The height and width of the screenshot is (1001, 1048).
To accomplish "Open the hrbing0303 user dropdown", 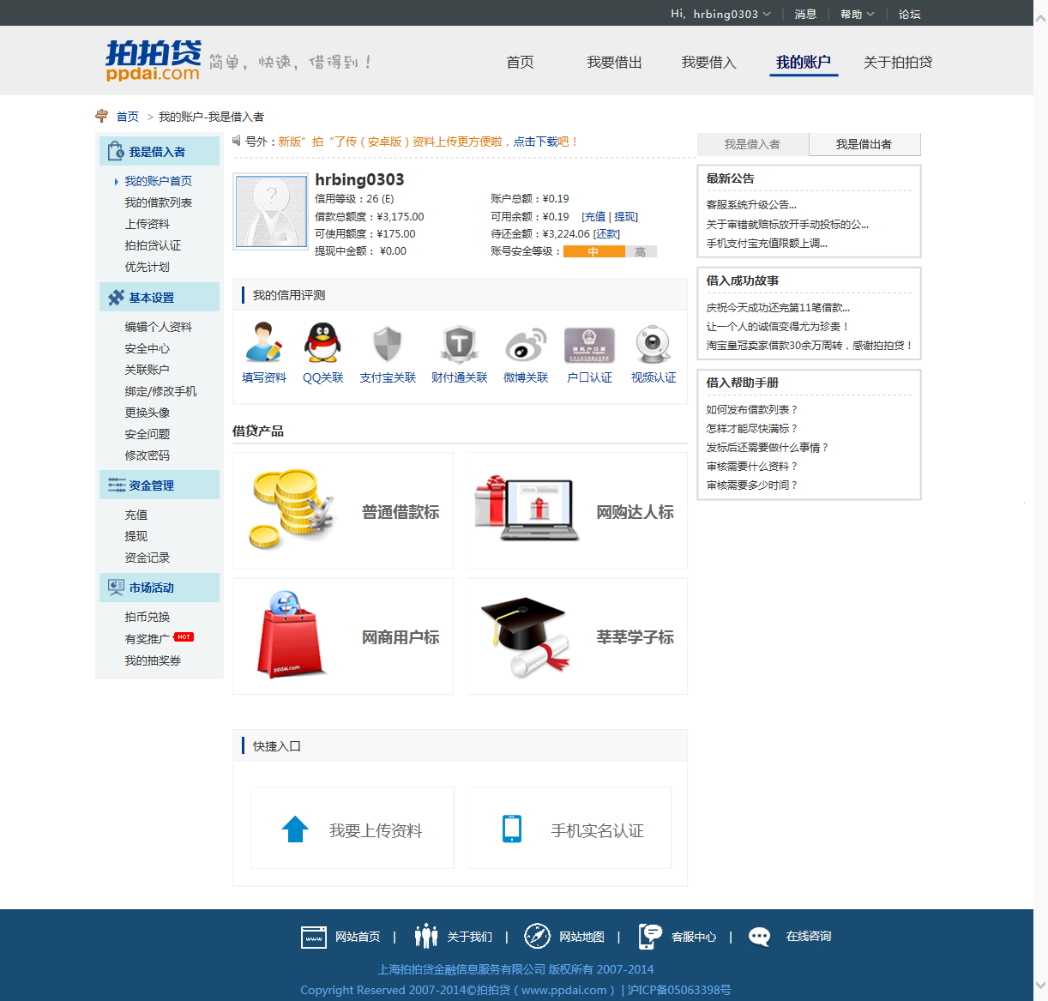I will pyautogui.click(x=732, y=14).
